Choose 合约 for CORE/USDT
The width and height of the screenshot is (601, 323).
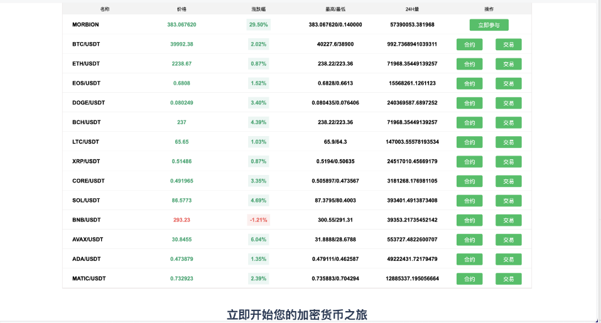coord(469,181)
